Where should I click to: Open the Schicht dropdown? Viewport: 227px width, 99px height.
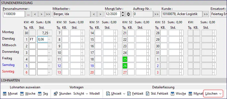pyautogui.click(x=81, y=94)
